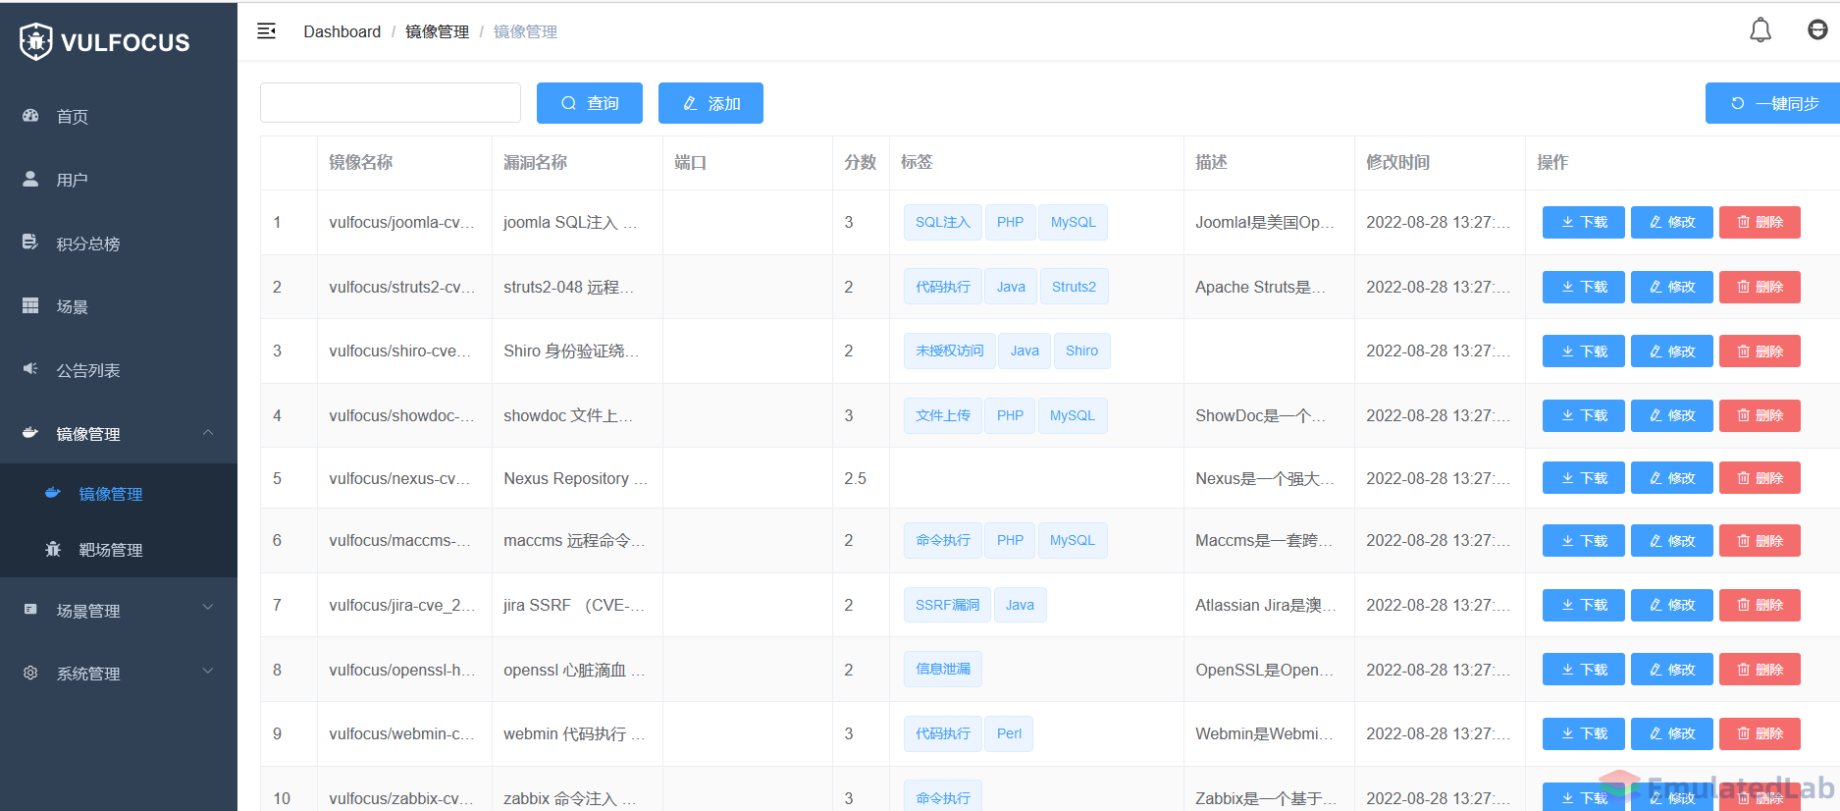Click the docker icon beside 镜像管理 submenu
1840x811 pixels.
point(53,493)
